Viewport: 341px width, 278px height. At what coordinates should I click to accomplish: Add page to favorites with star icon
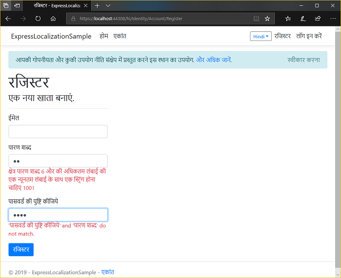tap(267, 18)
